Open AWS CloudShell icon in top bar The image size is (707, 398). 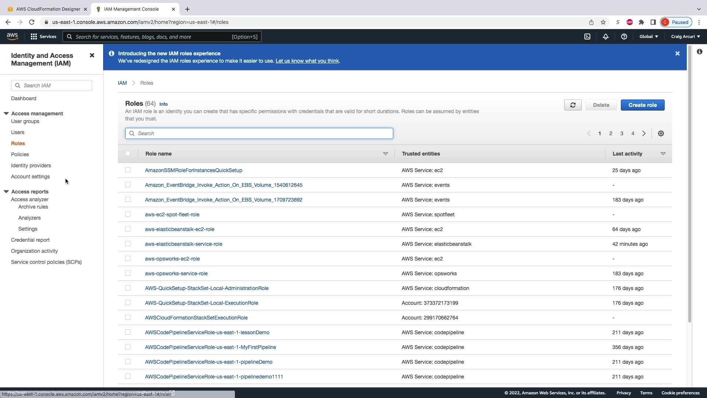tap(587, 36)
